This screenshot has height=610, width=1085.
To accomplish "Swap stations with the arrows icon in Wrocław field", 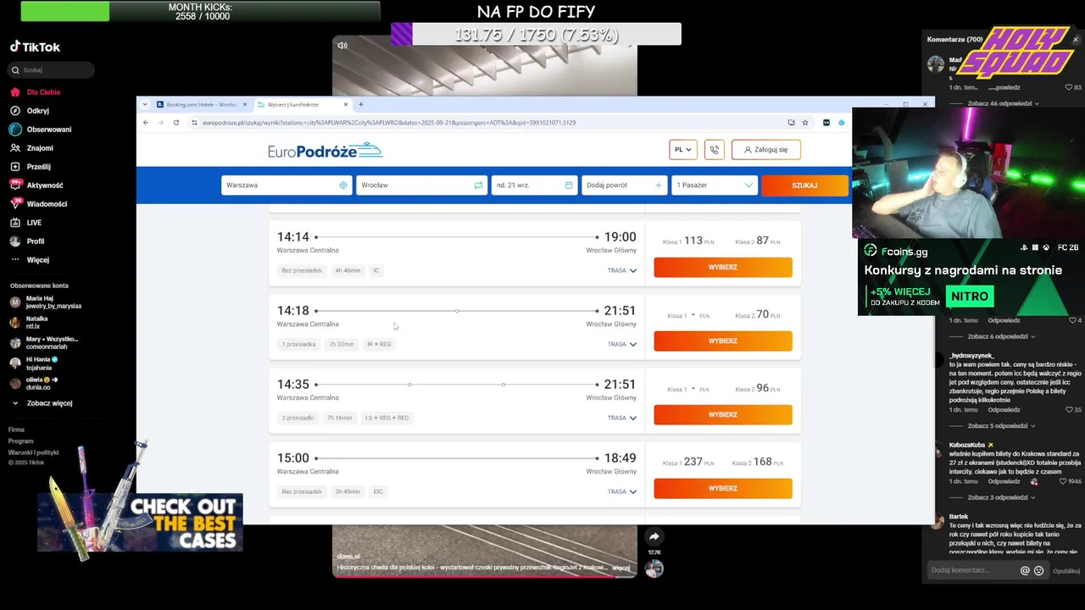I will pos(478,185).
